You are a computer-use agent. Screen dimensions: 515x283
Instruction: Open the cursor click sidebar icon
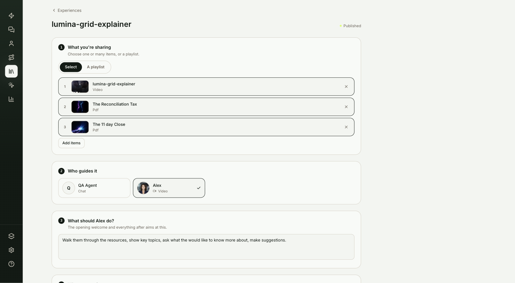click(x=11, y=85)
